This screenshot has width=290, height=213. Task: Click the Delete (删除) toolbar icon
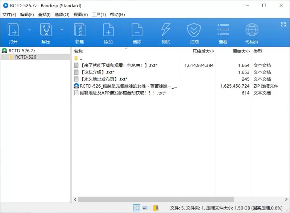(x=137, y=30)
